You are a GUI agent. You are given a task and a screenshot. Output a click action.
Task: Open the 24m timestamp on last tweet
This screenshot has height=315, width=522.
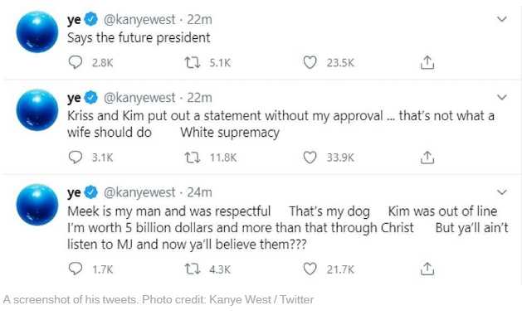199,192
